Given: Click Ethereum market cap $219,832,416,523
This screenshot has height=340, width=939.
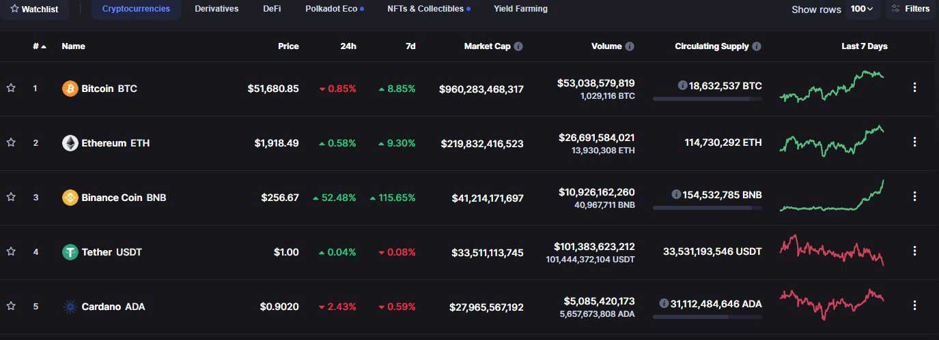Looking at the screenshot, I should [481, 143].
